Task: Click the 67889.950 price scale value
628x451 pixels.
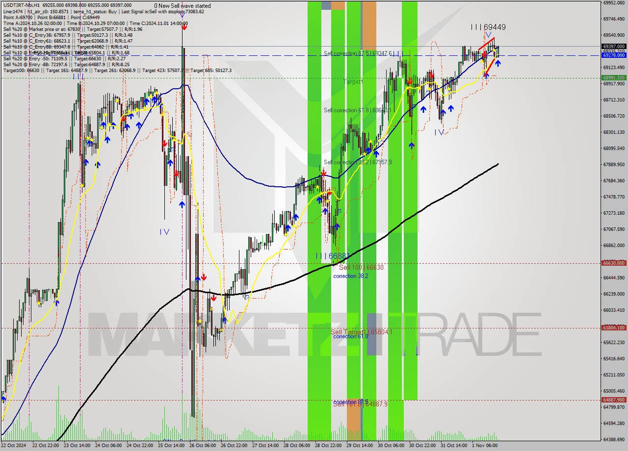Action: click(614, 164)
